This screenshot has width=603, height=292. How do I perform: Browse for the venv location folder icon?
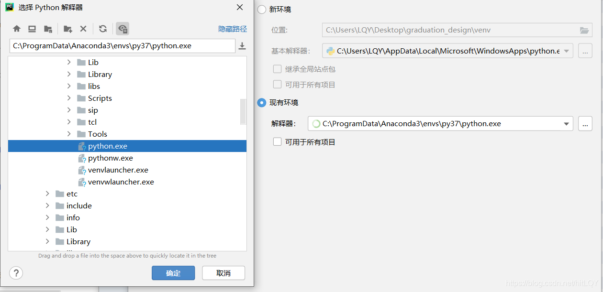pyautogui.click(x=584, y=30)
